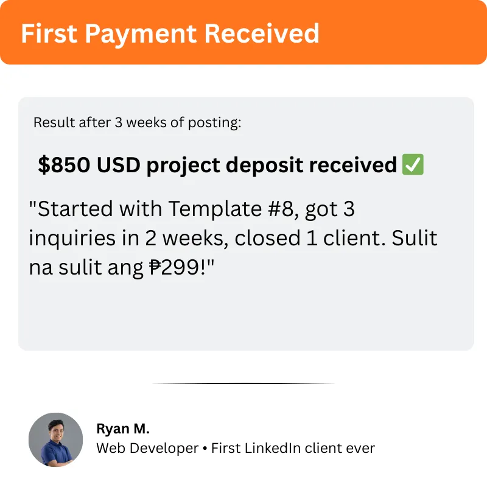
Task: Click the green checkmark emoji icon
Action: pyautogui.click(x=413, y=164)
